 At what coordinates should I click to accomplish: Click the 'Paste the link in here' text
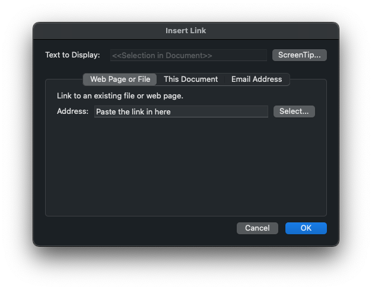tap(133, 111)
